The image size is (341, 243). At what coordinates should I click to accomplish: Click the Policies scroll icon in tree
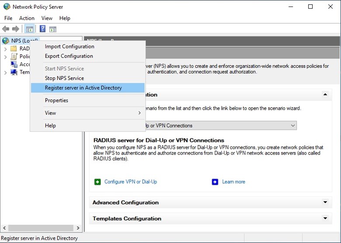(14, 57)
